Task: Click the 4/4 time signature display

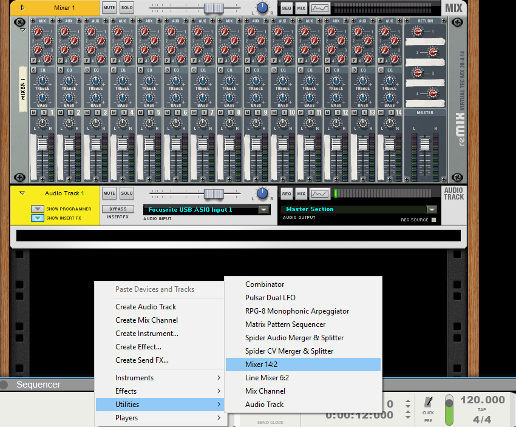Action: tap(482, 420)
